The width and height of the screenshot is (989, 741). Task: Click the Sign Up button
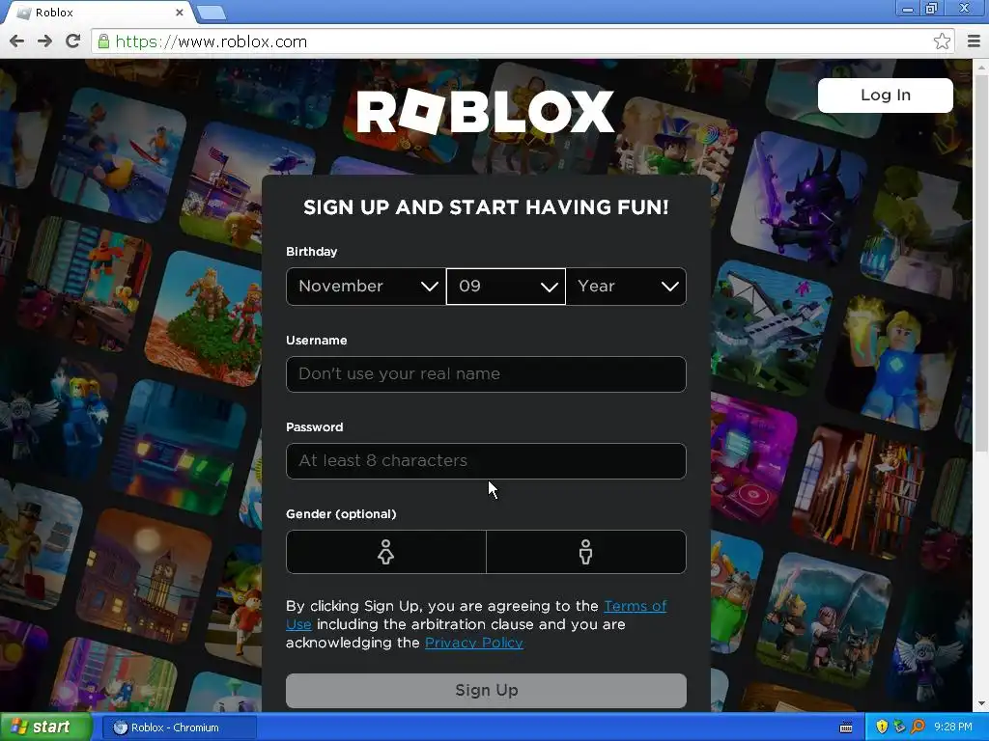[486, 691]
